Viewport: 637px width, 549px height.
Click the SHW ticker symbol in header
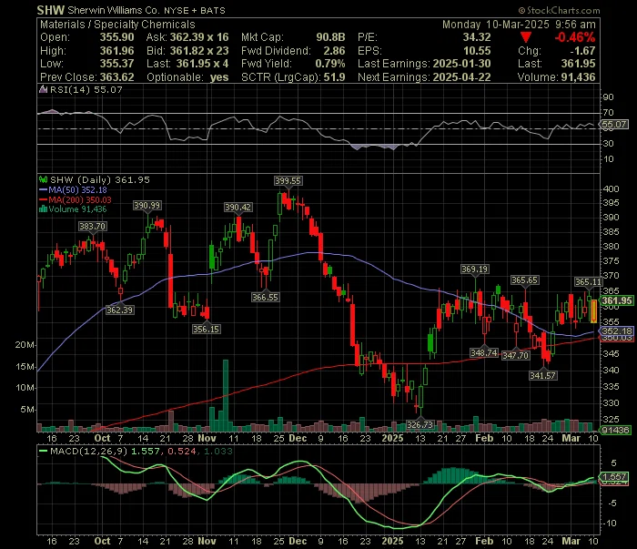pos(50,10)
